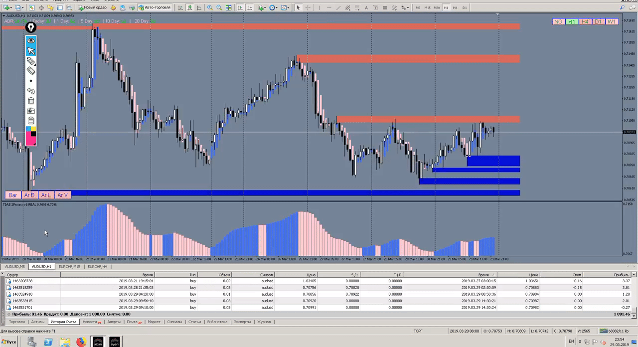Switch chart to M30 timeframe
Viewport: 638px width, 347px height.
coord(437,7)
